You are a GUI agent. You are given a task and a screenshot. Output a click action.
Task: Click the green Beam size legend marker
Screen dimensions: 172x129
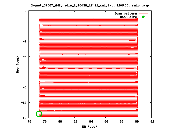tap(143, 17)
